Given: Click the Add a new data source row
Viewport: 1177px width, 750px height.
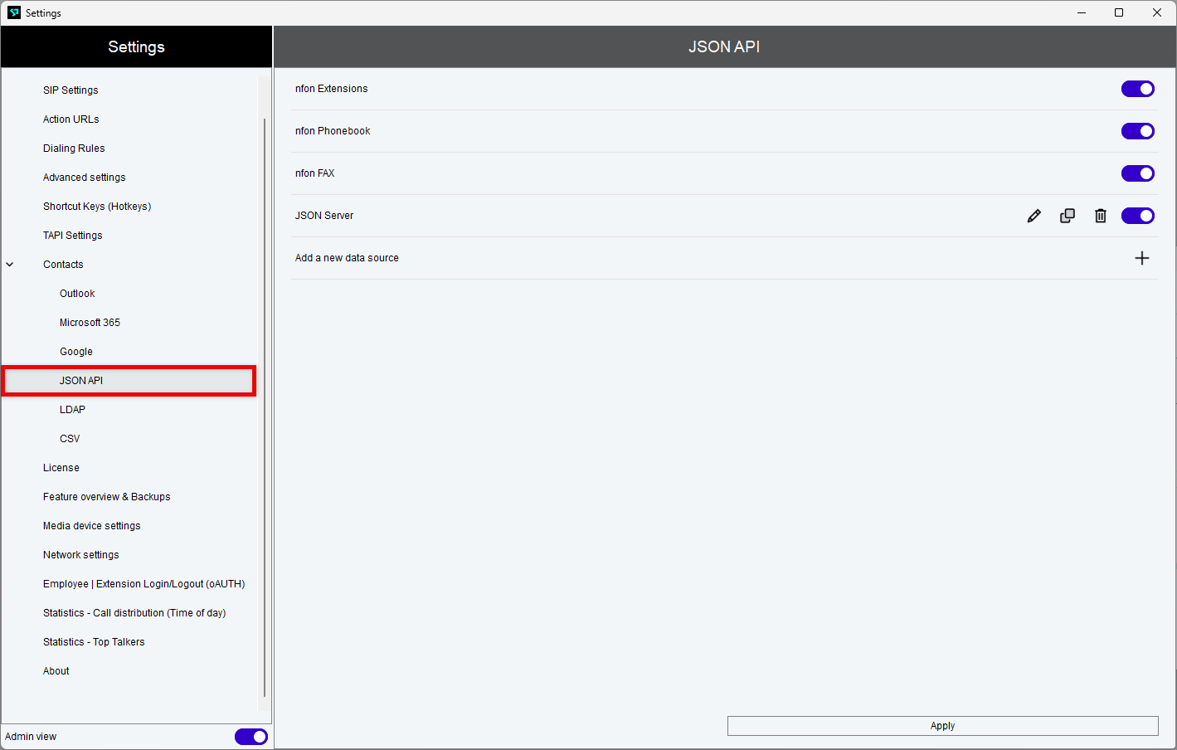Looking at the screenshot, I should pos(724,258).
